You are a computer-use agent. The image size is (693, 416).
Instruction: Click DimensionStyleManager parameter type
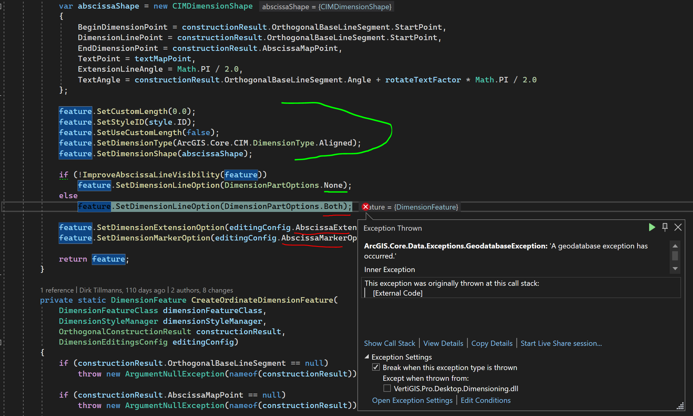point(108,321)
